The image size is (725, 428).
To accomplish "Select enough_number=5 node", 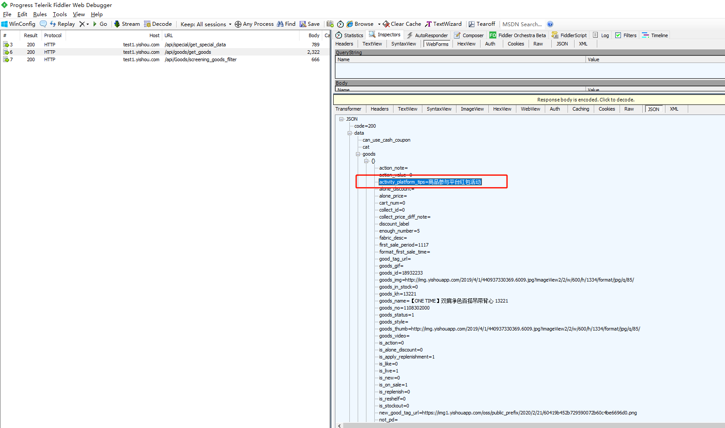I will coord(399,231).
